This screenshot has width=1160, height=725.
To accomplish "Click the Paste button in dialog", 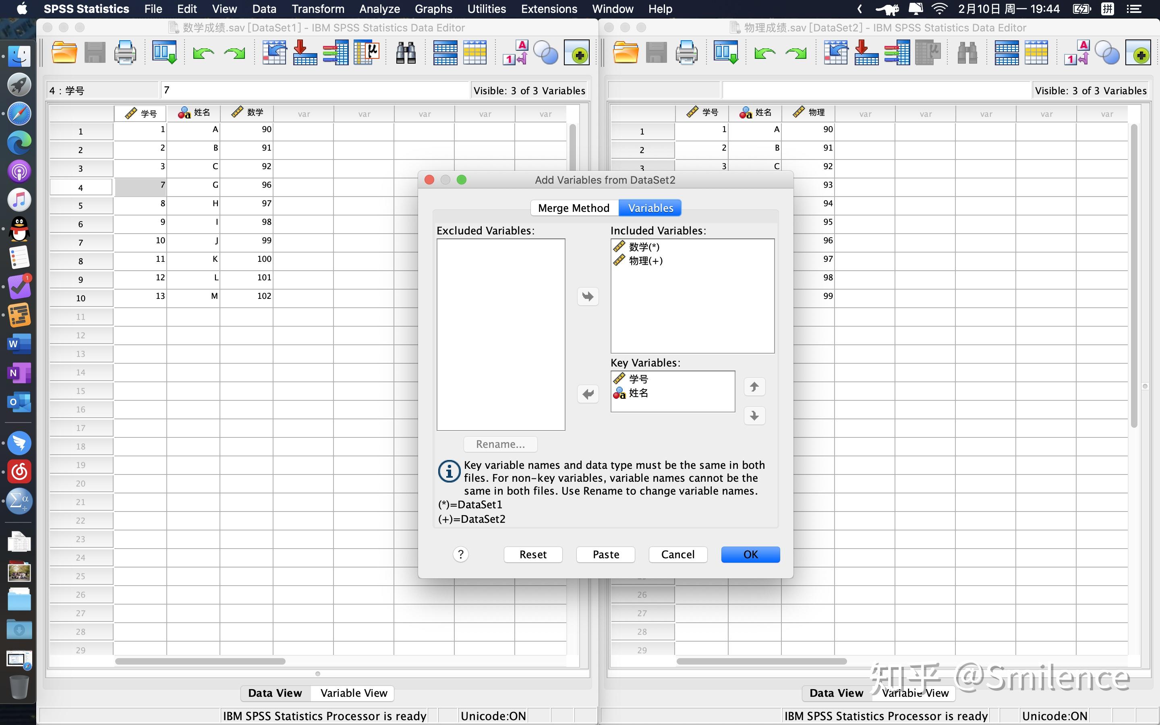I will tap(605, 554).
